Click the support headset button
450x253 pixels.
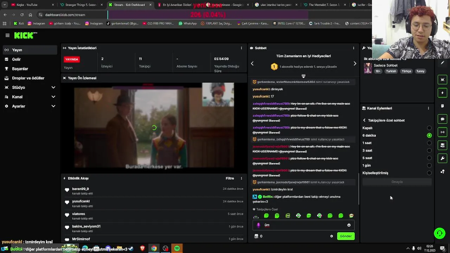[439, 233]
